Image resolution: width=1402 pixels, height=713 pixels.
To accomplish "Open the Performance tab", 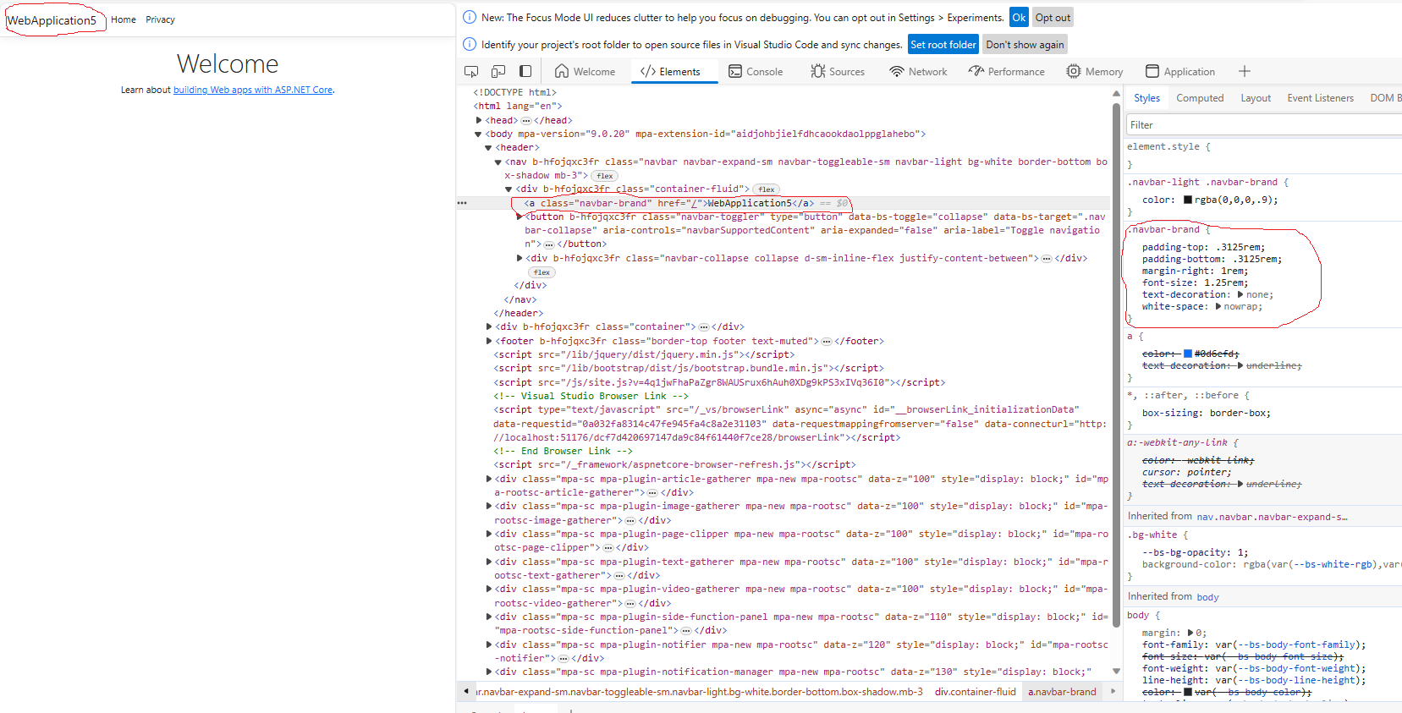I will 1006,72.
